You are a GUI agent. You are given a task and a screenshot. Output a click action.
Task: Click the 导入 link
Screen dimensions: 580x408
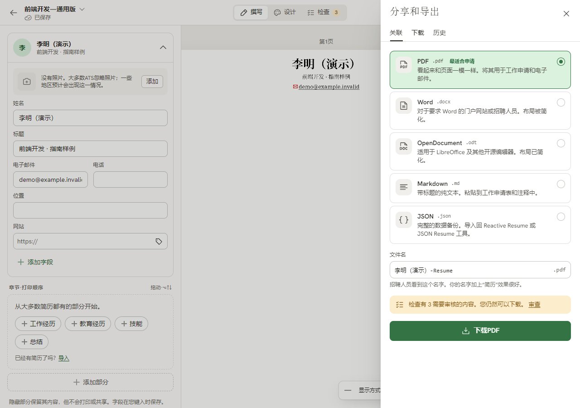click(64, 358)
